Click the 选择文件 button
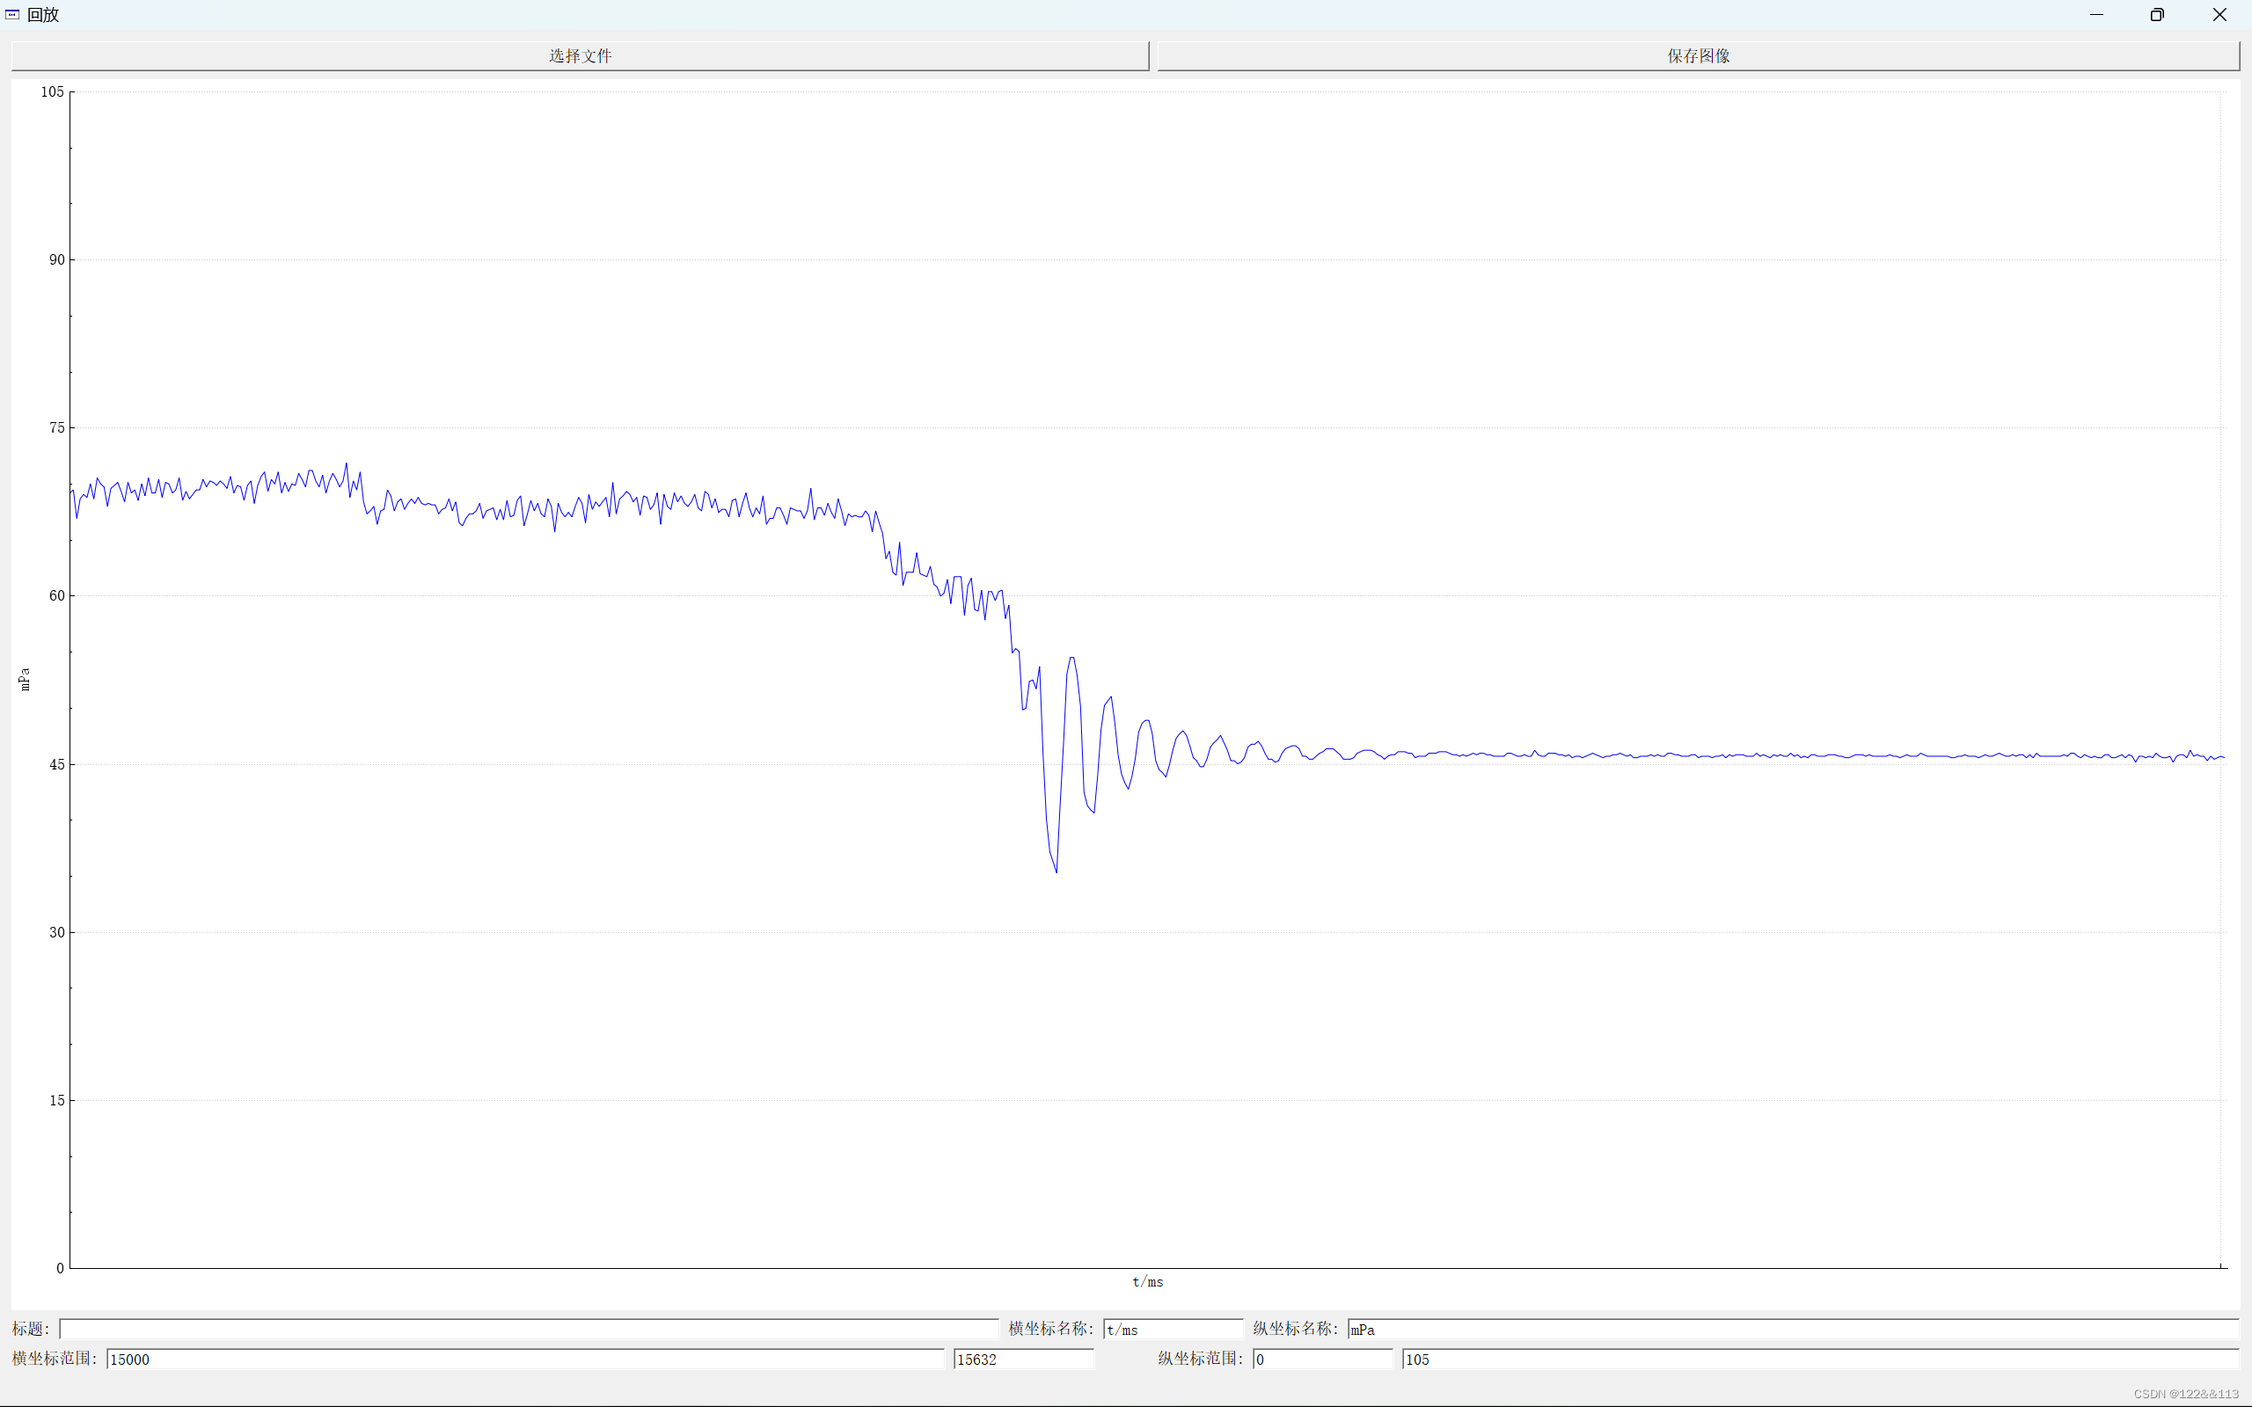The width and height of the screenshot is (2252, 1407). 580,55
